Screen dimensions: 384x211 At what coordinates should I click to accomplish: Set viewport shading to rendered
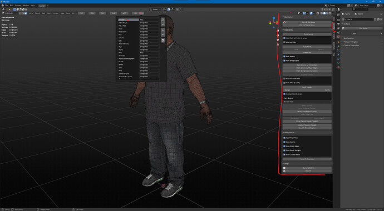coord(330,13)
